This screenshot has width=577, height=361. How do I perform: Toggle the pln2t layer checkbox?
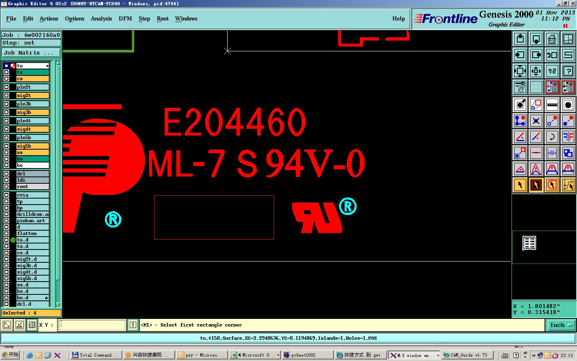pos(6,87)
